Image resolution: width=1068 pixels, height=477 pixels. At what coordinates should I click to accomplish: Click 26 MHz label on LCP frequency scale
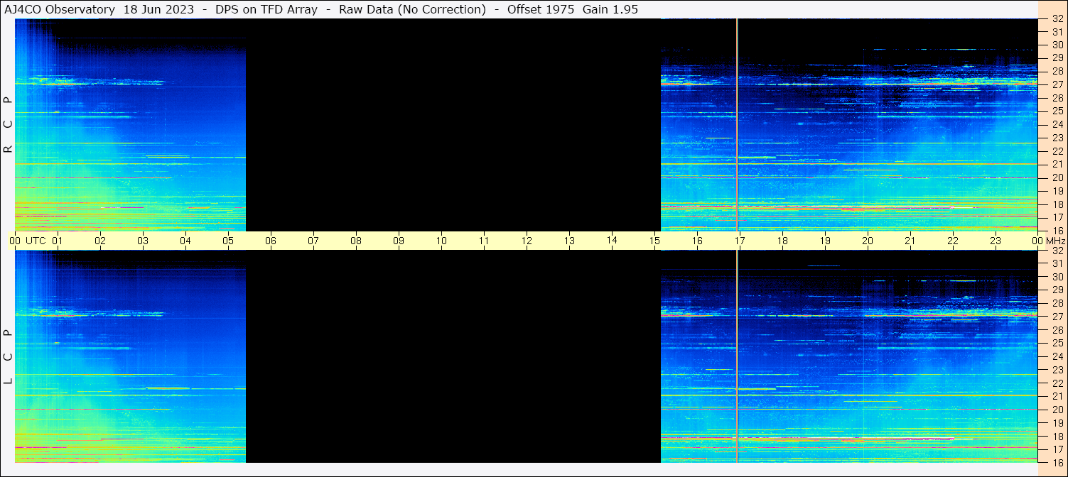click(x=1057, y=329)
